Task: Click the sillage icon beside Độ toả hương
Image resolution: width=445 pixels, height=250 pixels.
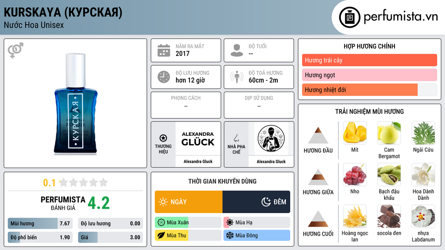Action: 237,77
